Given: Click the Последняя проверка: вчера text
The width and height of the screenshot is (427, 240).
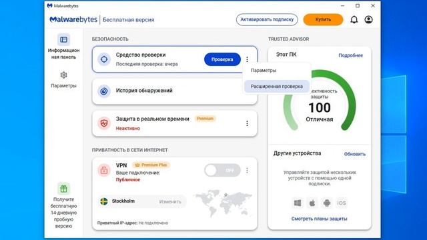Looking at the screenshot, I should (147, 64).
